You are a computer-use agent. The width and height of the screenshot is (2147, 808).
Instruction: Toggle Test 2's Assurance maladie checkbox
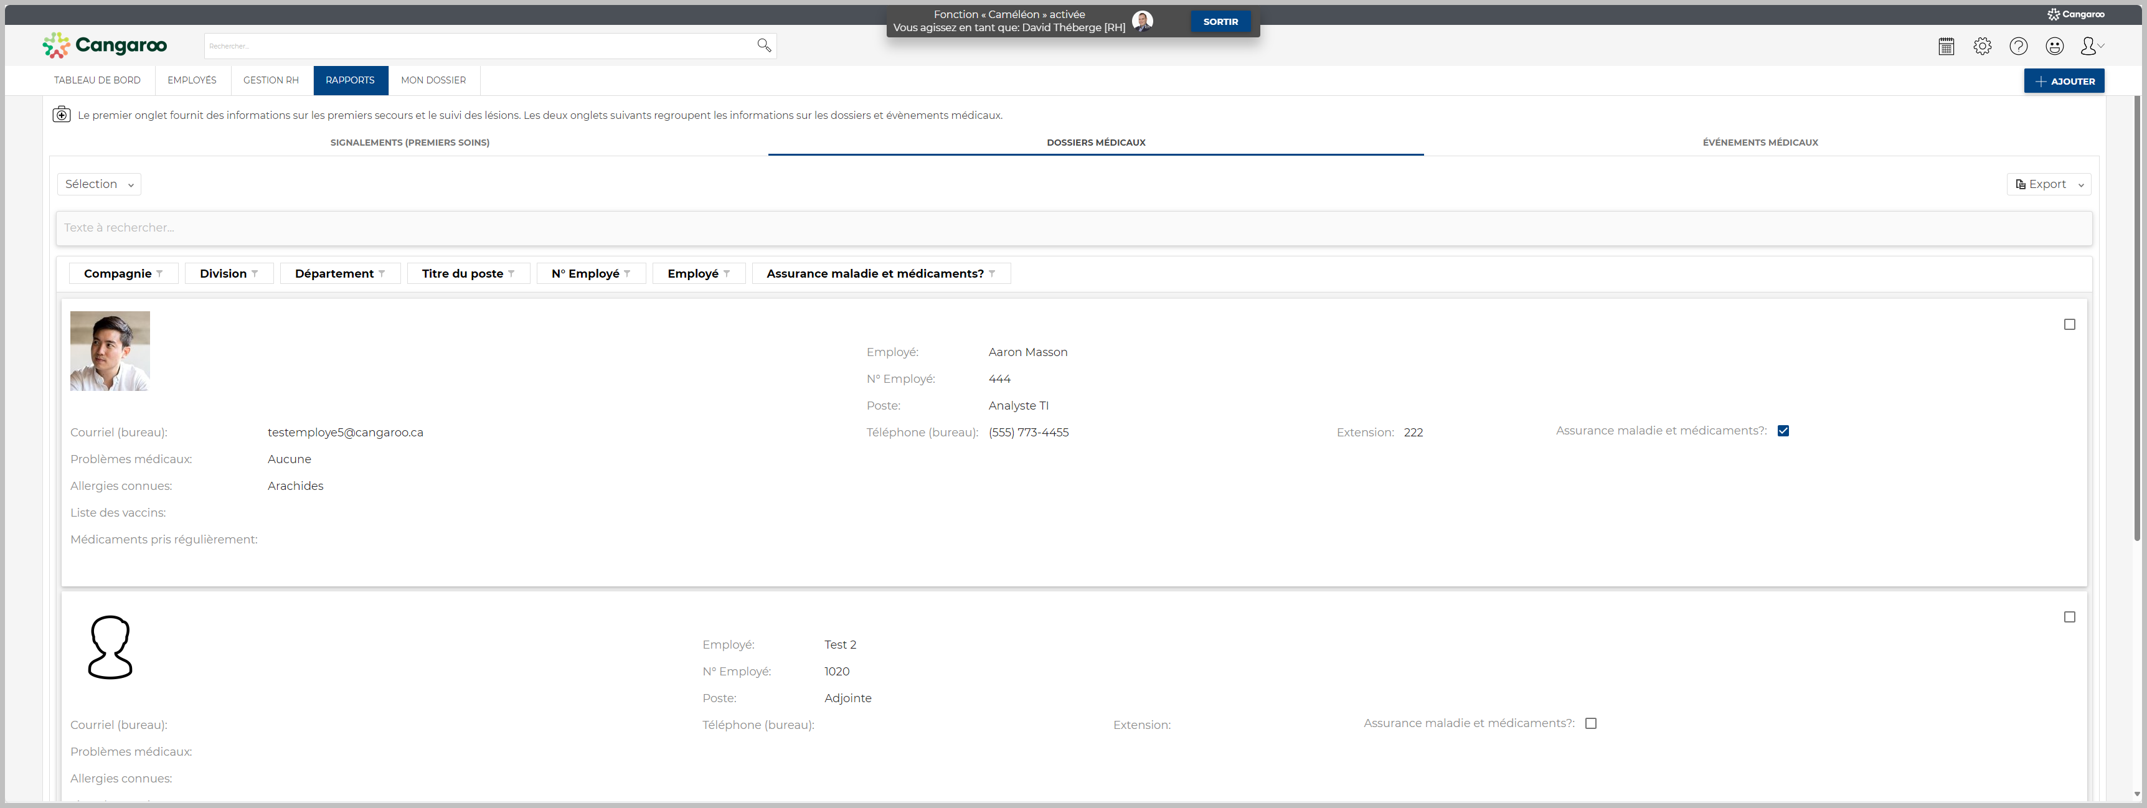[x=1590, y=724]
